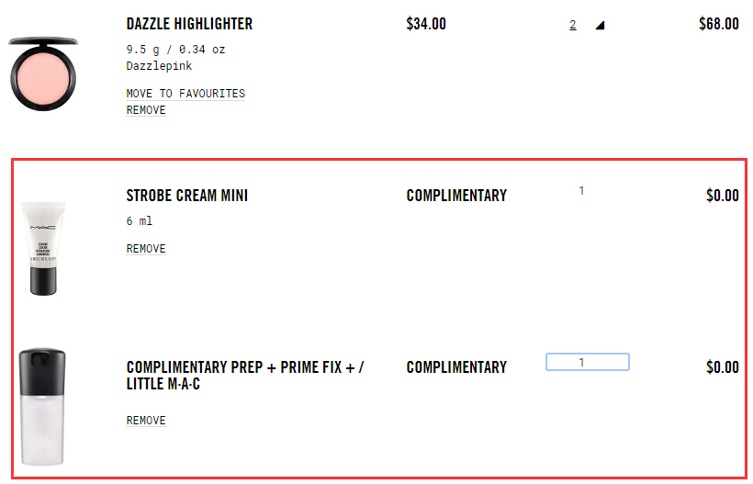Screen dimensions: 753x484
Task: Click the $68.00 line total
Action: [x=718, y=24]
